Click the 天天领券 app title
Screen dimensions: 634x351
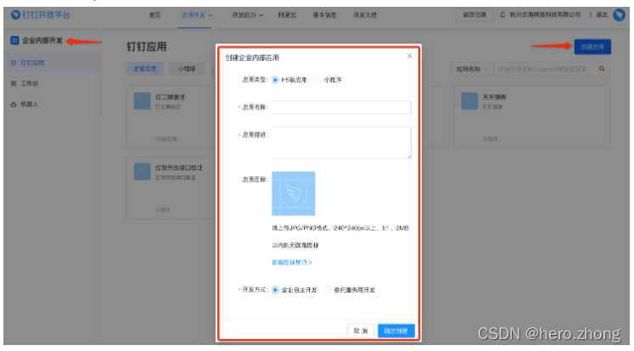click(494, 97)
